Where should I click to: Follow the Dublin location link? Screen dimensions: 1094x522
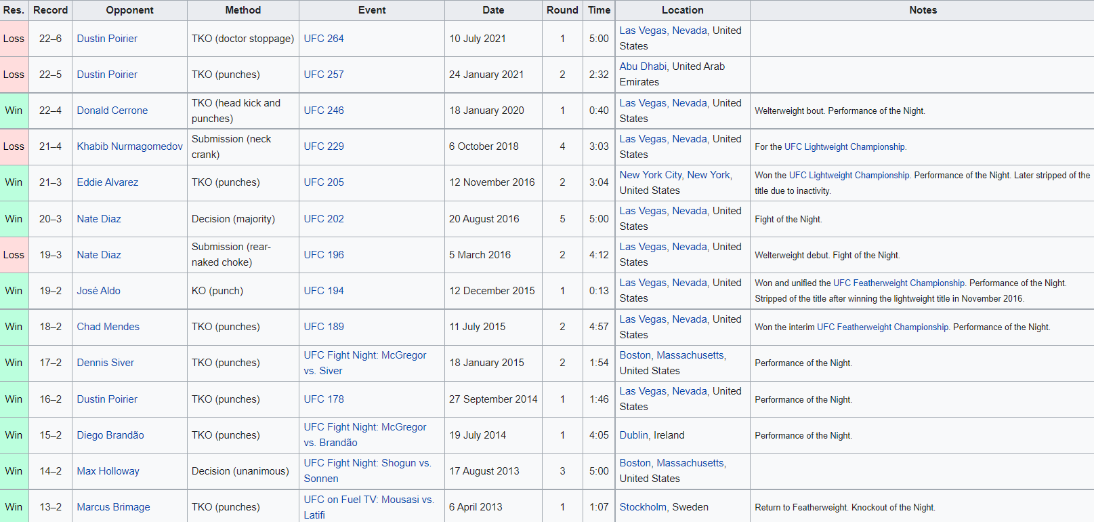pyautogui.click(x=633, y=435)
